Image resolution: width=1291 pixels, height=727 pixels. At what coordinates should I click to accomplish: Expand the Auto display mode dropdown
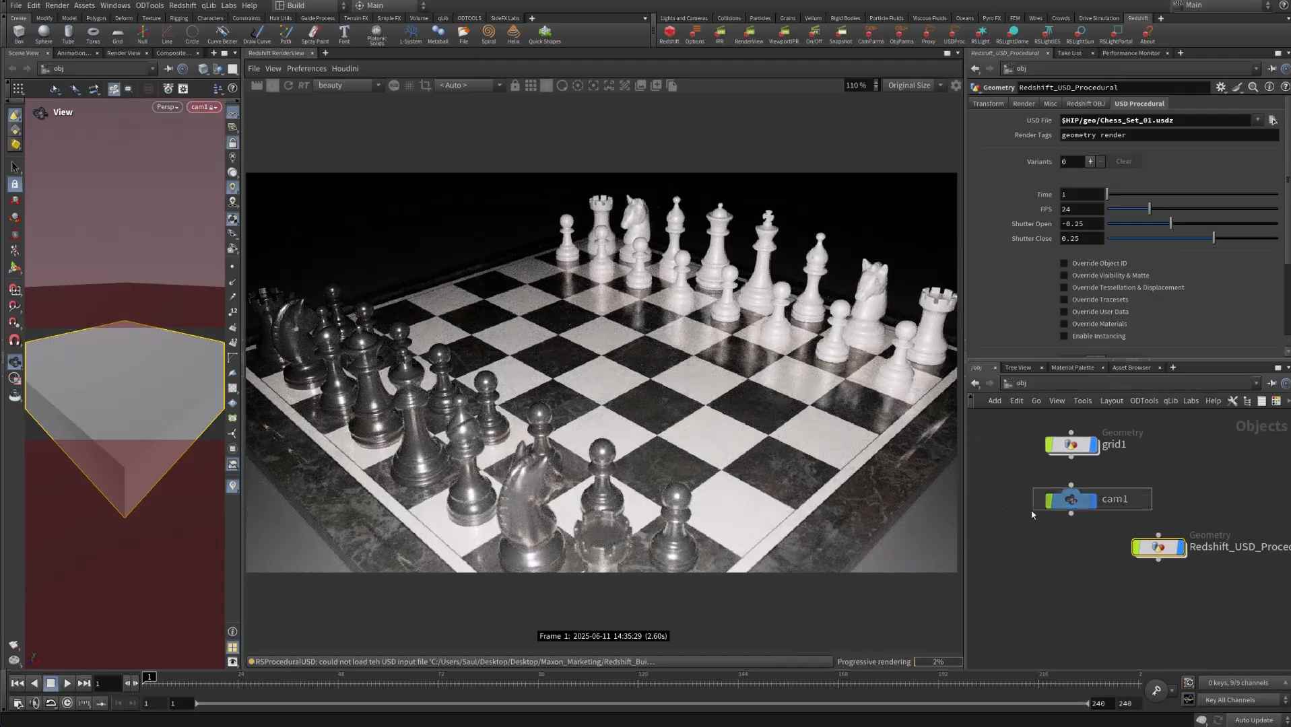469,85
